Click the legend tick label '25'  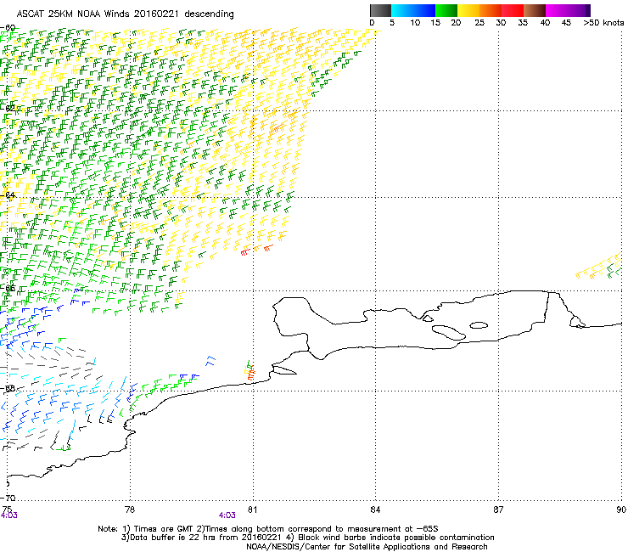479,23
